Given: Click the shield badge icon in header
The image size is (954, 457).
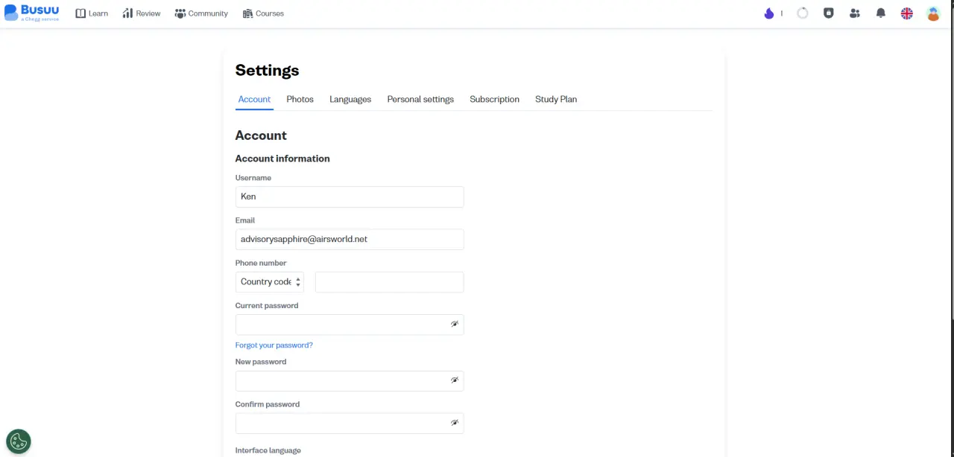Looking at the screenshot, I should pos(829,13).
